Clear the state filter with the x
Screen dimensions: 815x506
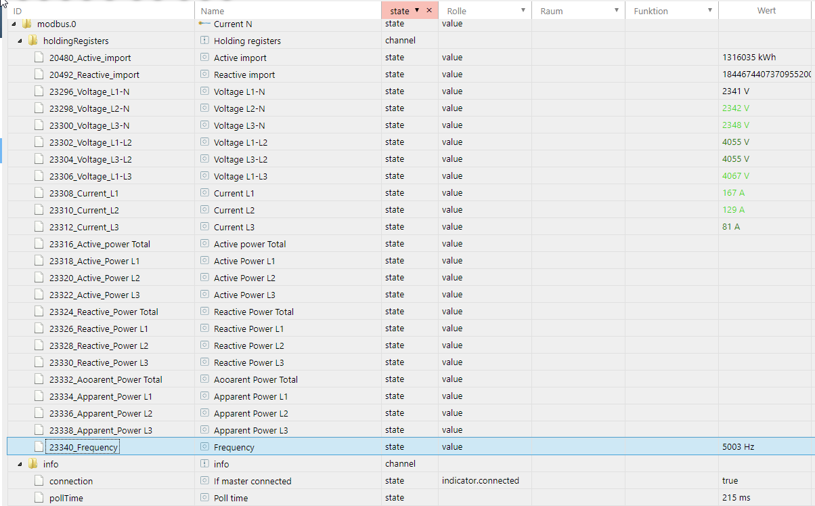(429, 10)
